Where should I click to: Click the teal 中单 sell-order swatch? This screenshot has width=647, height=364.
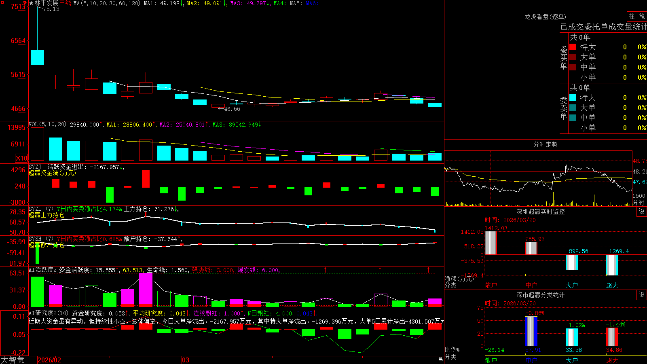(573, 118)
